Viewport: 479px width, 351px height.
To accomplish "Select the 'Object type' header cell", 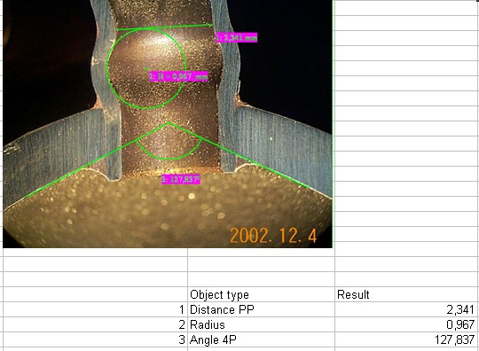I will (261, 294).
